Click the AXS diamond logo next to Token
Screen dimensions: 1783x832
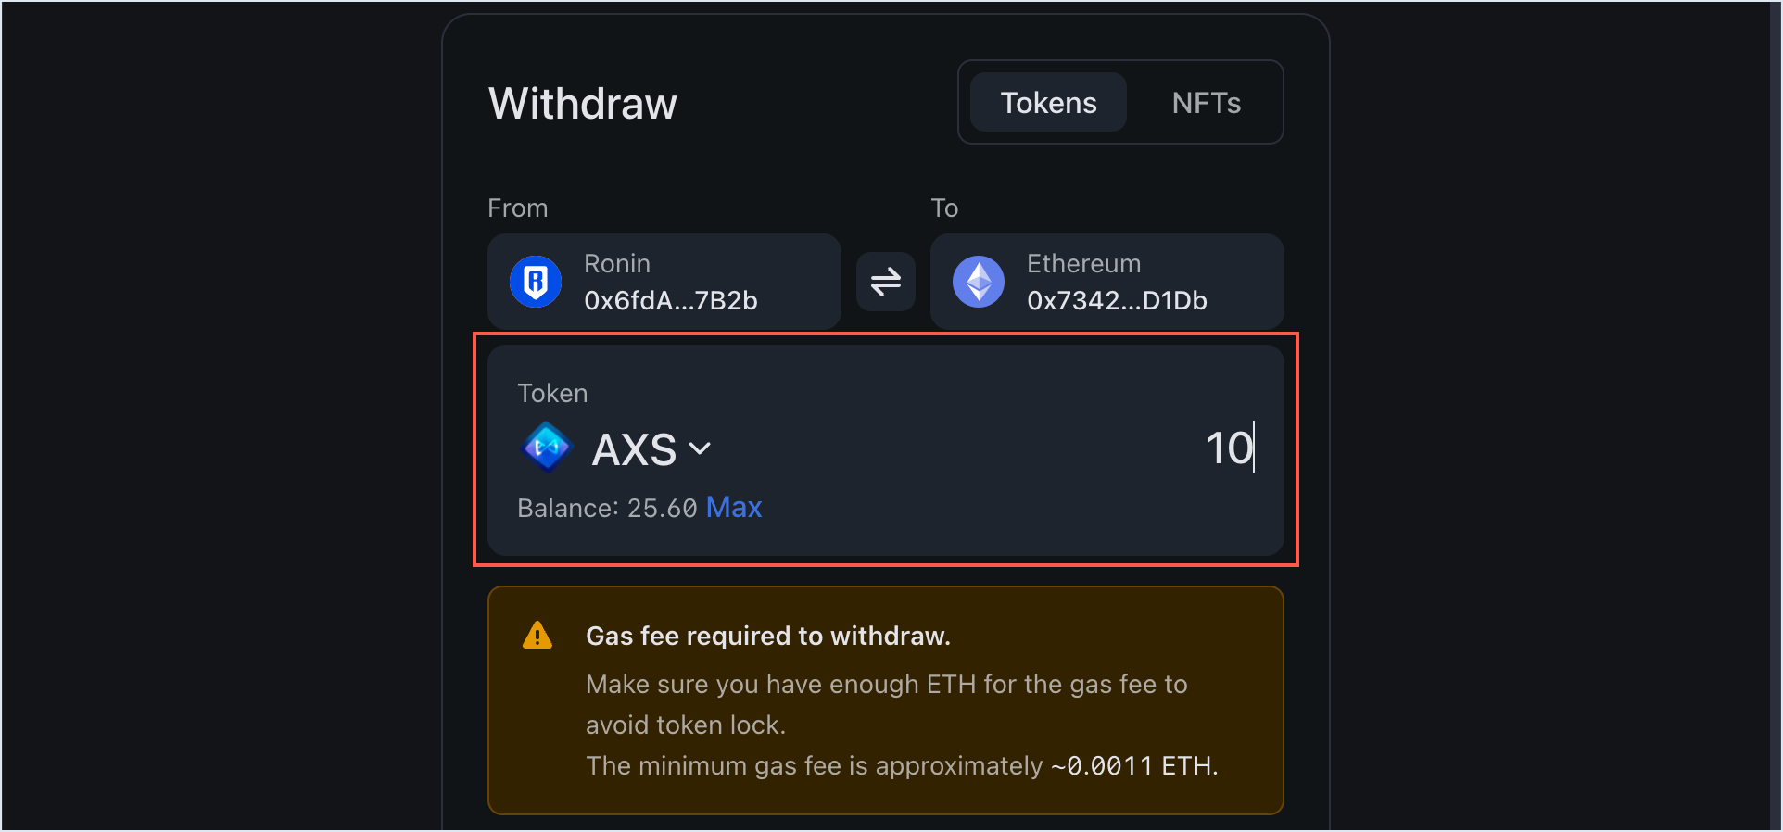(x=547, y=447)
